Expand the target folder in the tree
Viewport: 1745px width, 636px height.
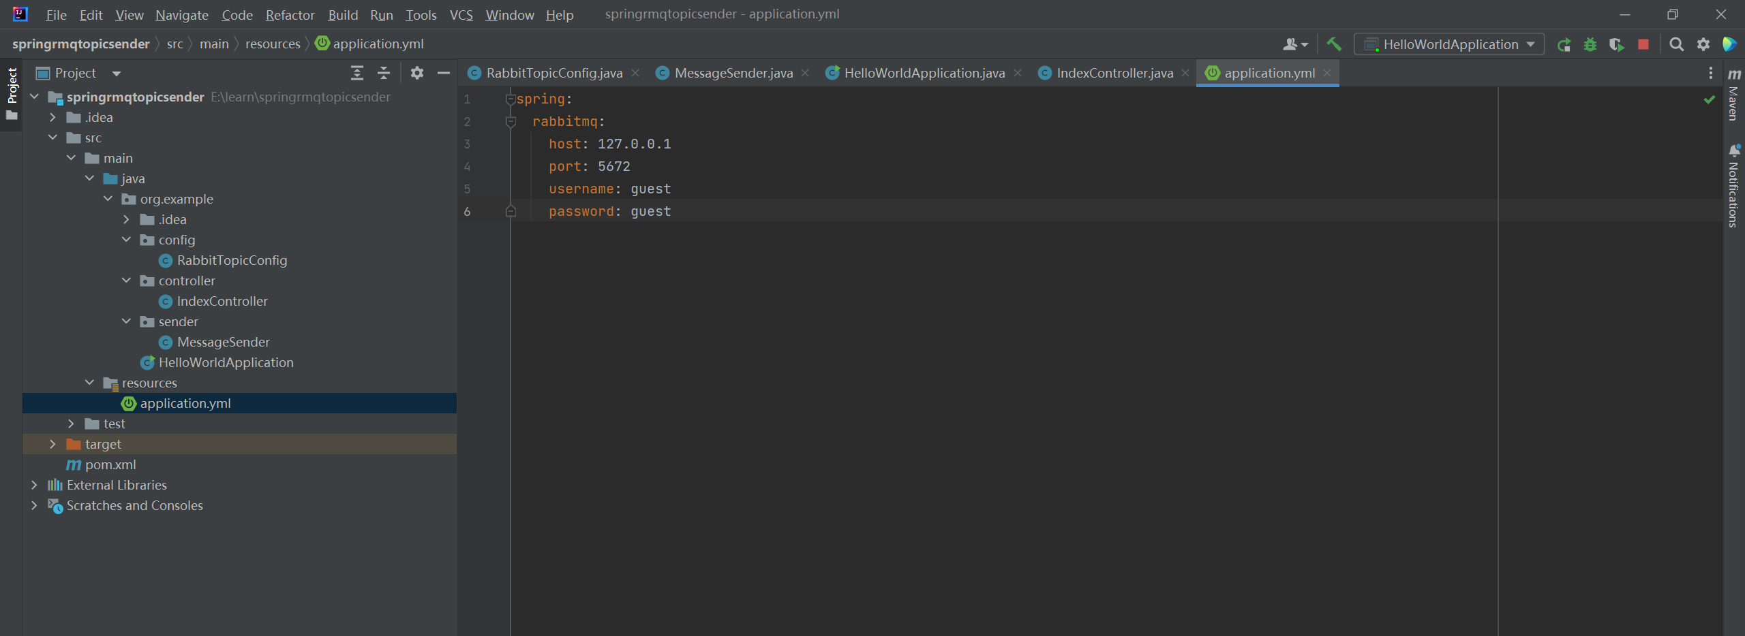(52, 444)
